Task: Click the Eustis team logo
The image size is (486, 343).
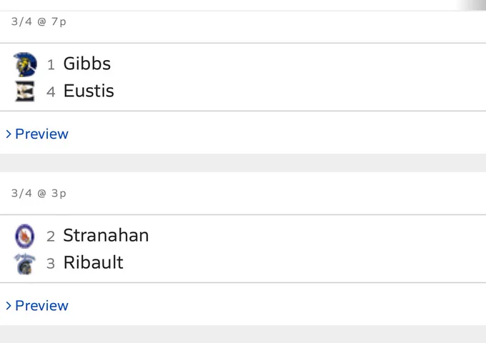Action: tap(25, 91)
